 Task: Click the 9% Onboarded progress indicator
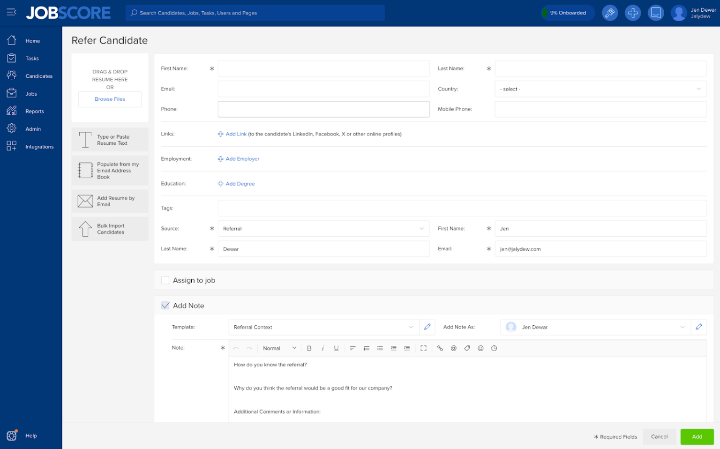pos(568,13)
